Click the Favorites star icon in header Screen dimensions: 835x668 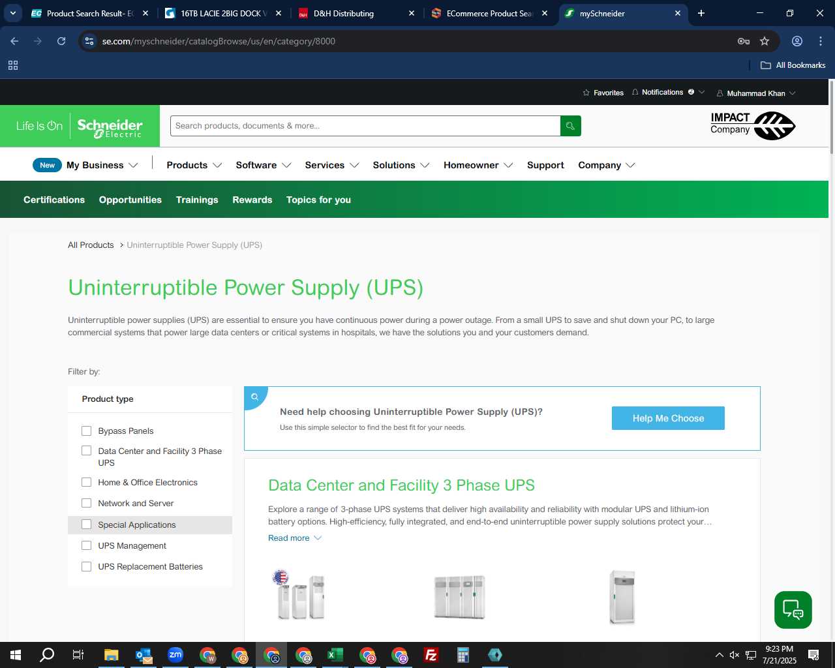(586, 93)
